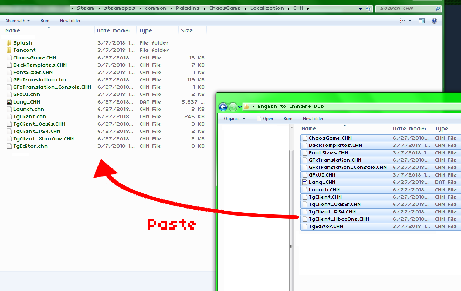Click Burn in English to Chinese Dub toolbar
The height and width of the screenshot is (291, 461).
288,119
